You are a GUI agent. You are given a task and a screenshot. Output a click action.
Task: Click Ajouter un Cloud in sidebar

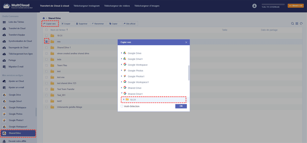pos(16,81)
